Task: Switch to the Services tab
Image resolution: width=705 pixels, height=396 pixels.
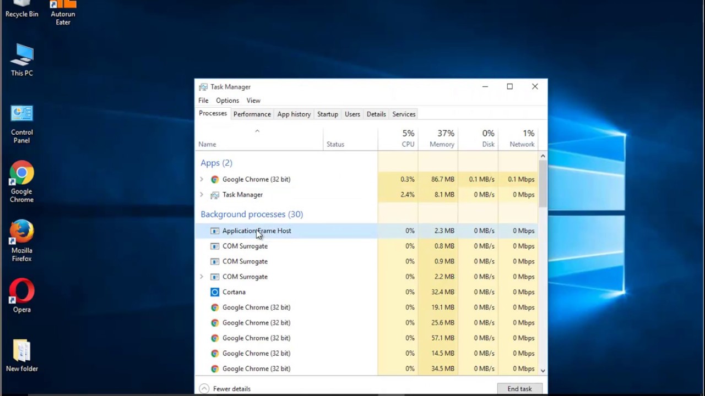Action: pyautogui.click(x=404, y=114)
